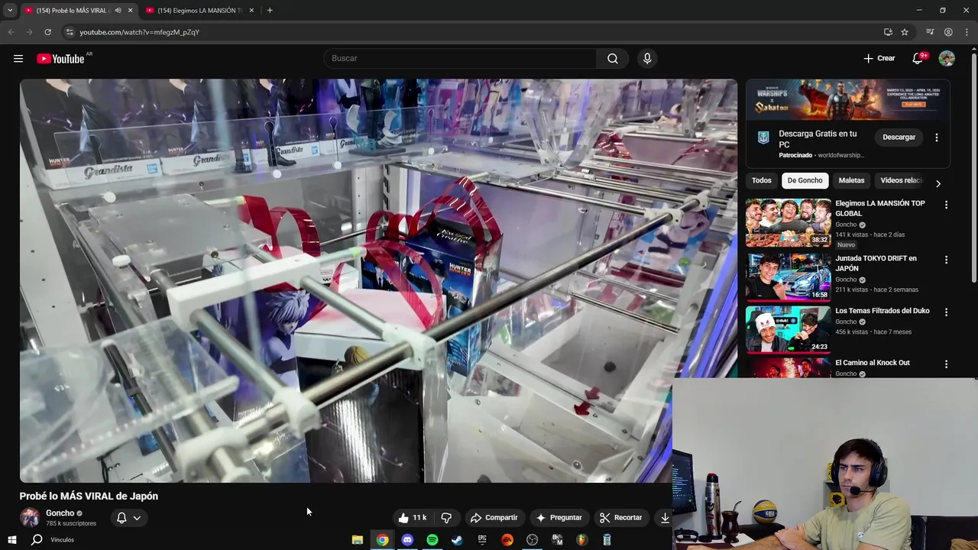The width and height of the screenshot is (978, 550).
Task: Open Chrome profile icon
Action: [948, 32]
